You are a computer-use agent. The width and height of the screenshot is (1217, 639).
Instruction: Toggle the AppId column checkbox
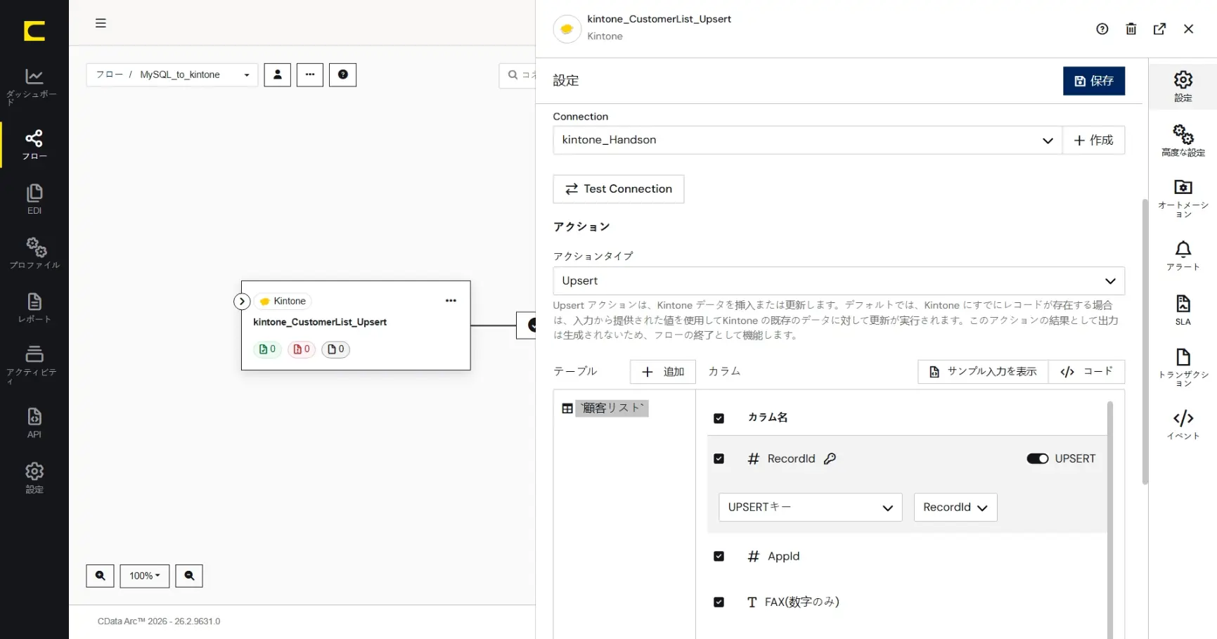coord(719,557)
